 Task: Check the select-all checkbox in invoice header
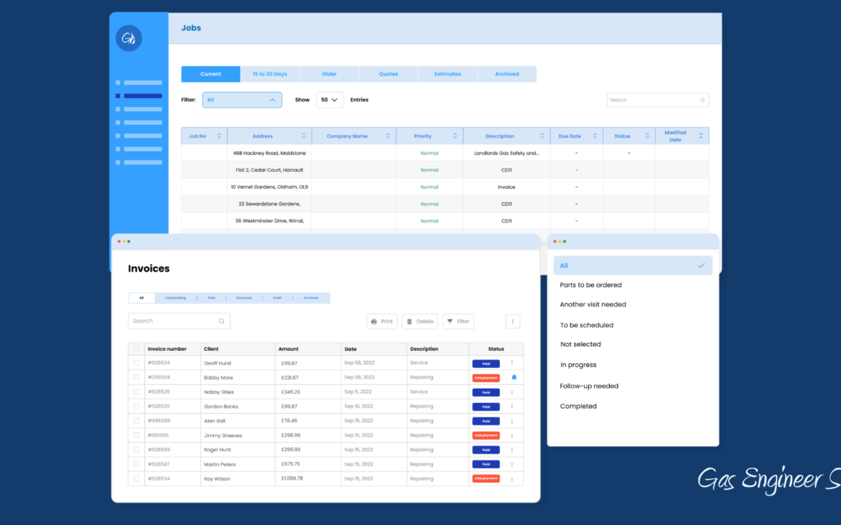click(x=136, y=349)
